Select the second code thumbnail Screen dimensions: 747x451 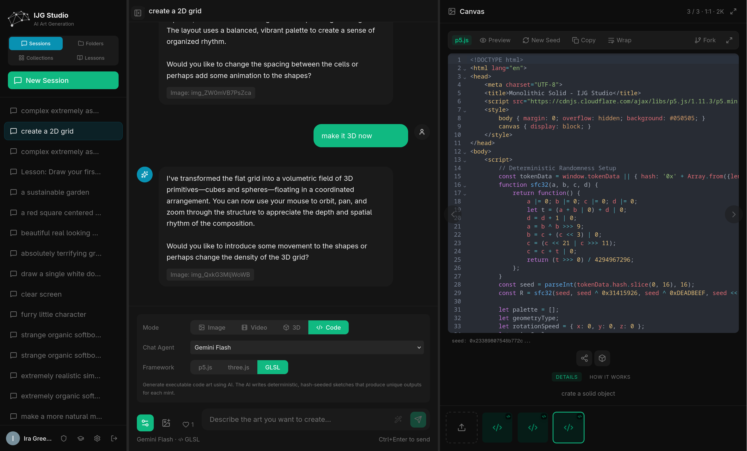pos(533,427)
